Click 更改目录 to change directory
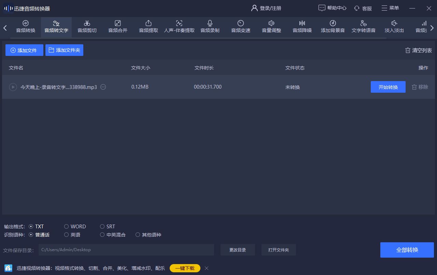437x275 pixels. (x=238, y=250)
